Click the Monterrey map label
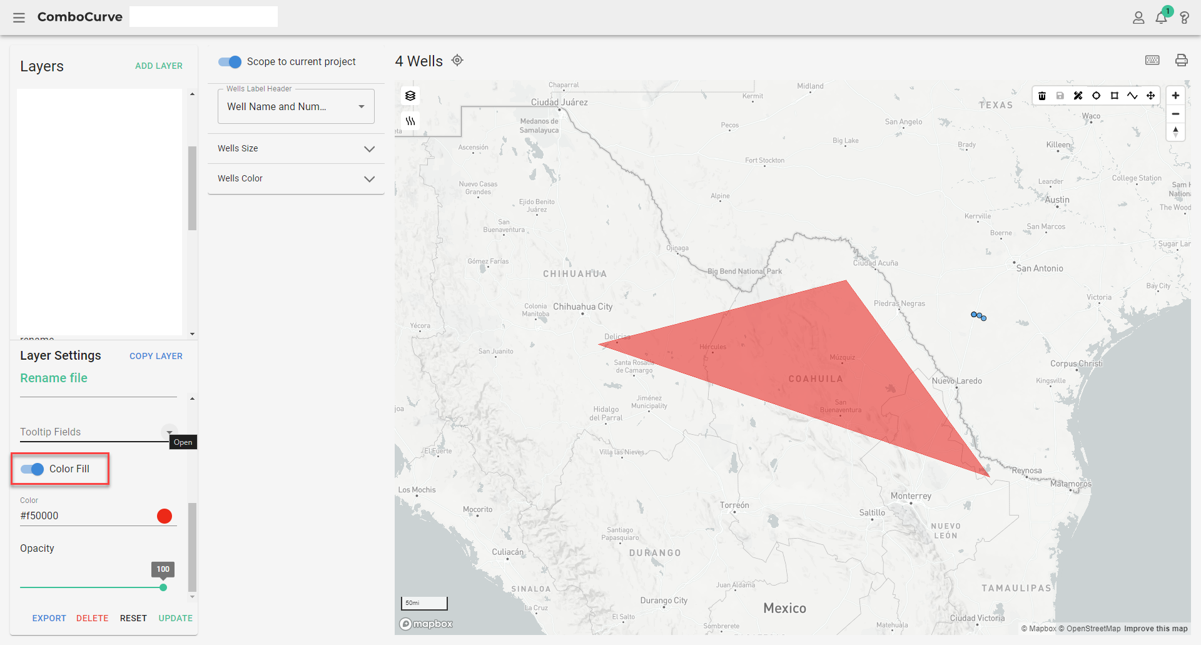Image resolution: width=1201 pixels, height=645 pixels. pyautogui.click(x=911, y=496)
